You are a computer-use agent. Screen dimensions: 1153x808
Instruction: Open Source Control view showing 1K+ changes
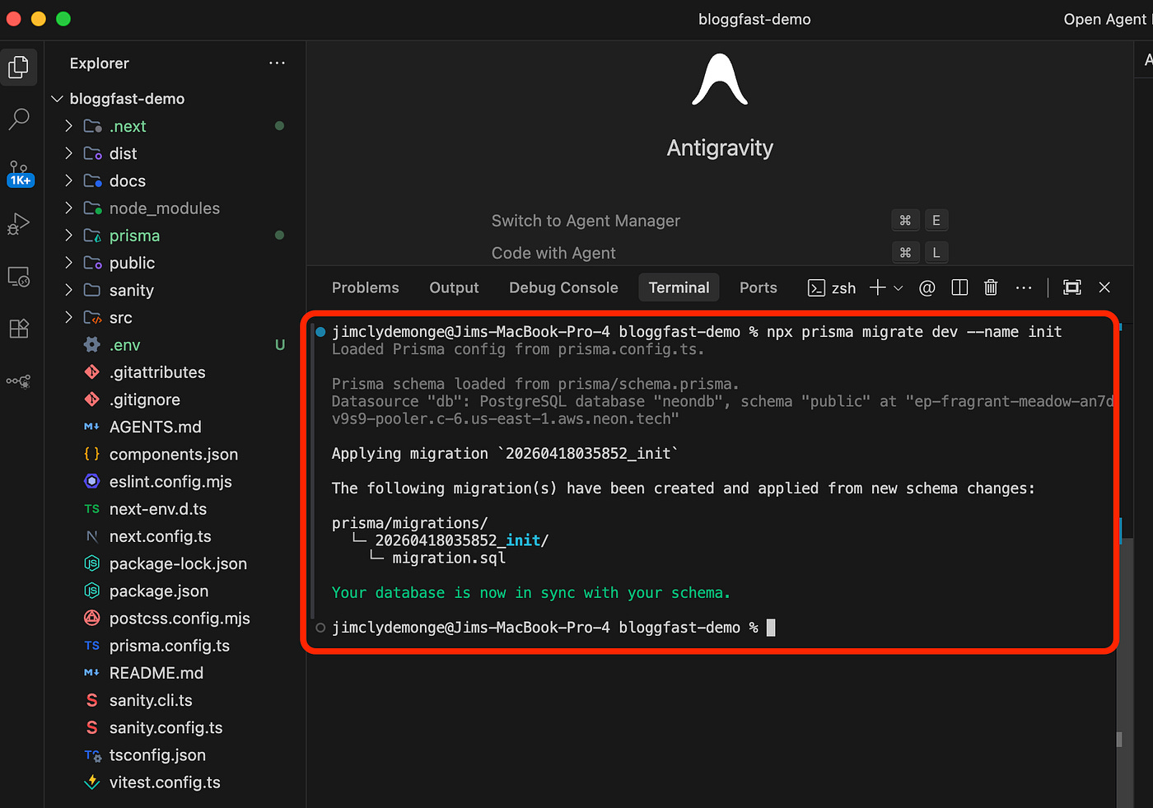19,171
